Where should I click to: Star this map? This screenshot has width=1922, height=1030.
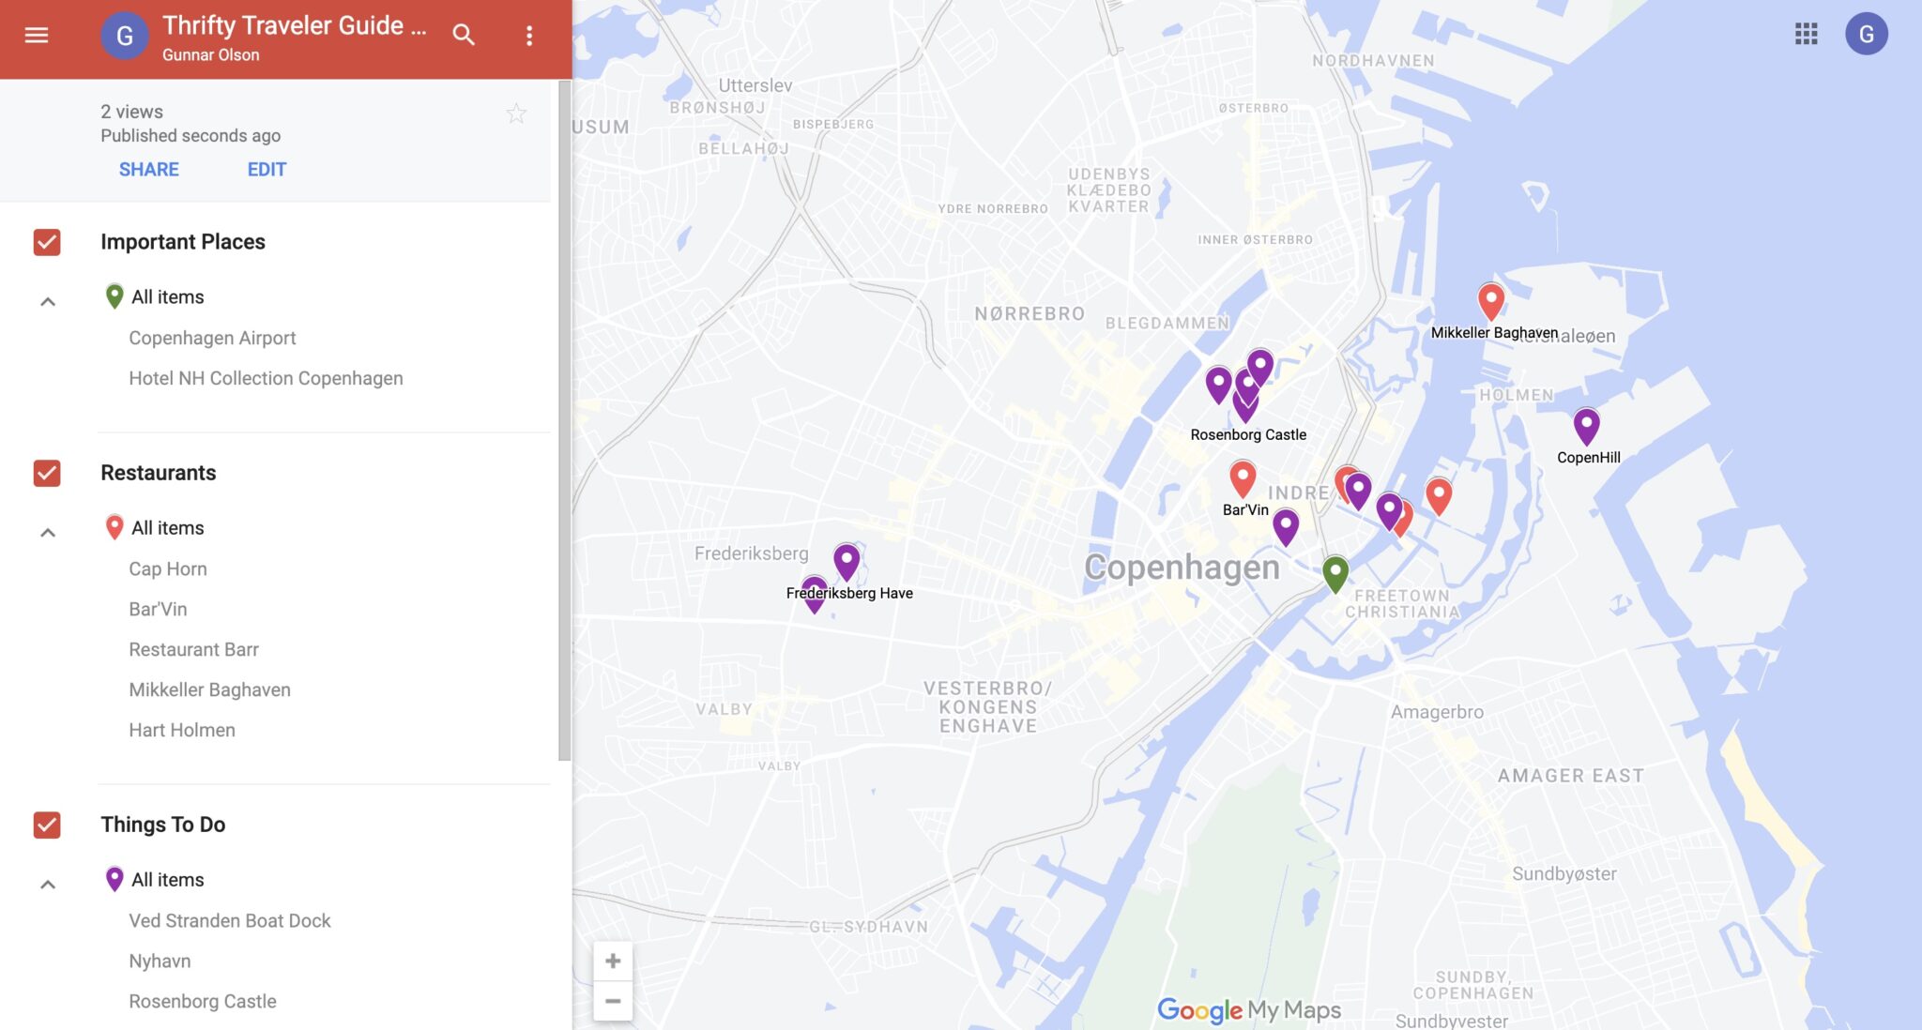pyautogui.click(x=516, y=114)
